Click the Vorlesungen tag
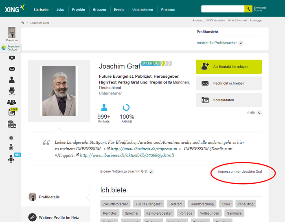The width and height of the screenshot is (285, 222). [x=210, y=213]
